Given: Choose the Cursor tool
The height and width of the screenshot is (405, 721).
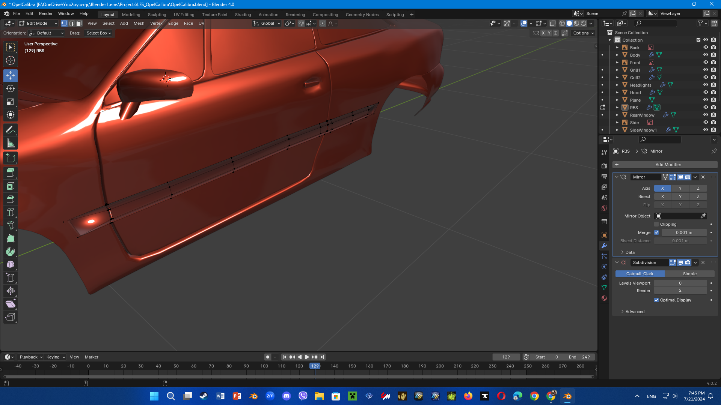Looking at the screenshot, I should coord(11,60).
